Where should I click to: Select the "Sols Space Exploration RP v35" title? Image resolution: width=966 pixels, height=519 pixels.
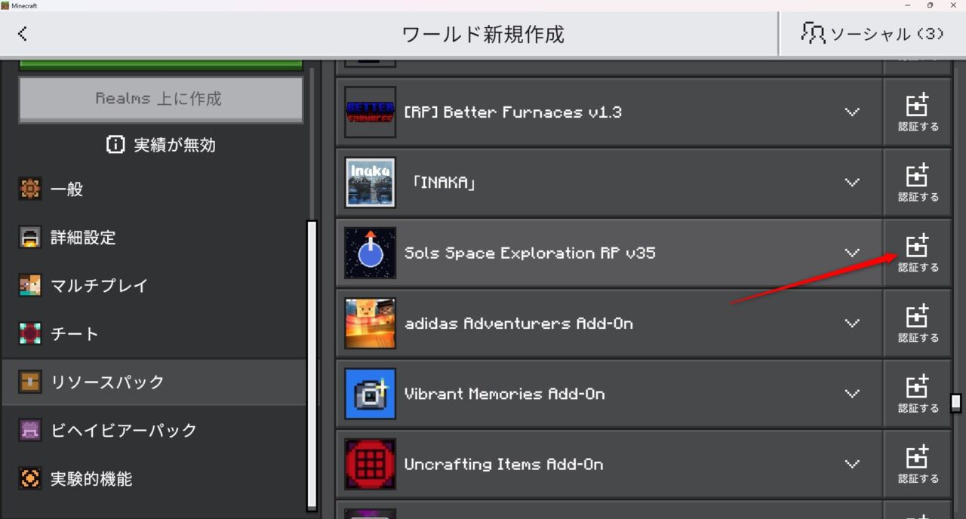pos(530,253)
